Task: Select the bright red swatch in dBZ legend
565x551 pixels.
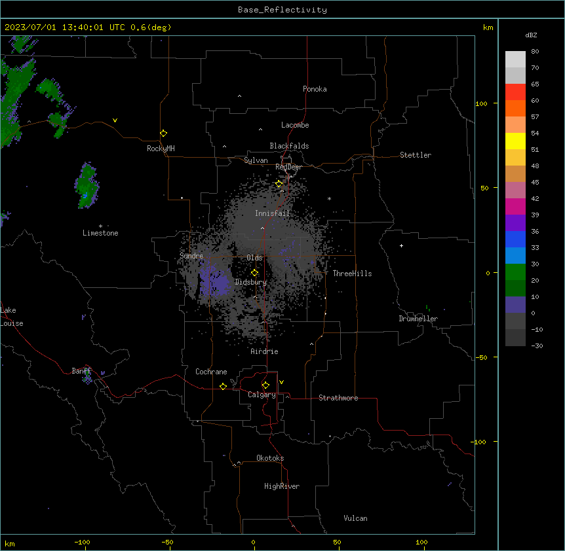Action: (x=515, y=92)
